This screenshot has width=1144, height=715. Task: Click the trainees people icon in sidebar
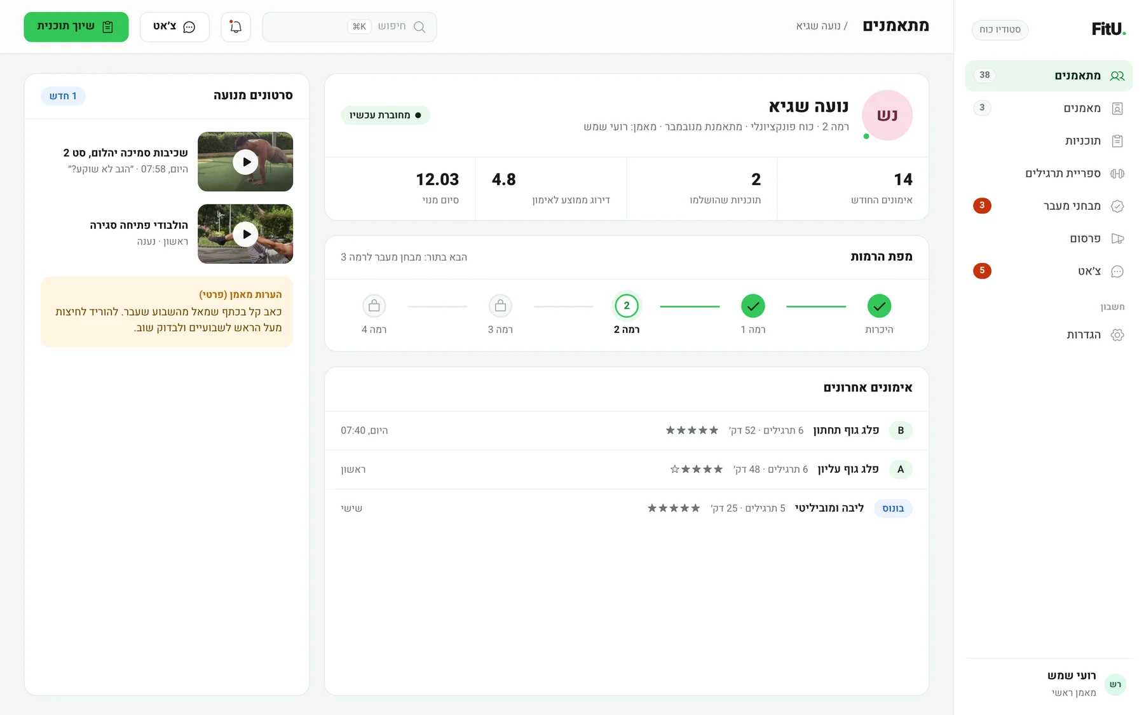click(x=1117, y=76)
